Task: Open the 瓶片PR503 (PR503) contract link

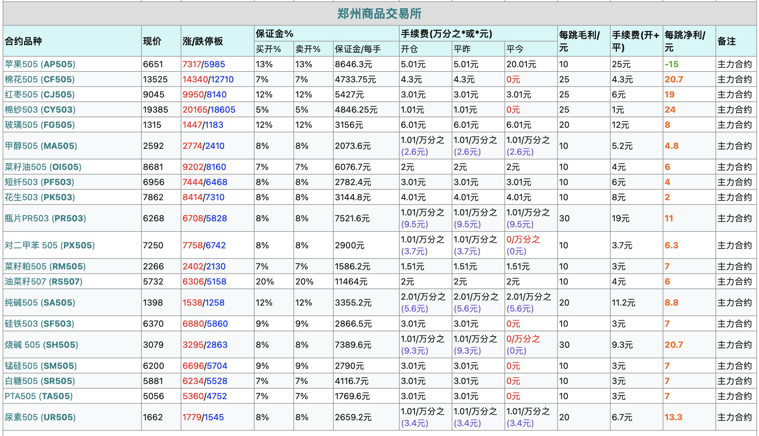Action: coord(45,218)
